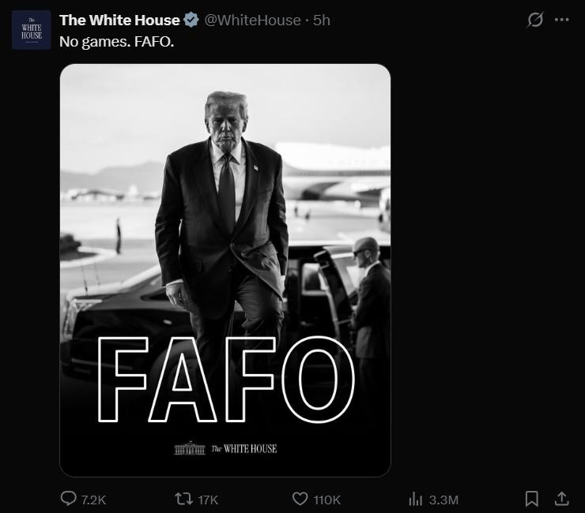The width and height of the screenshot is (585, 513).
Task: Share the post via share icon
Action: 562,499
